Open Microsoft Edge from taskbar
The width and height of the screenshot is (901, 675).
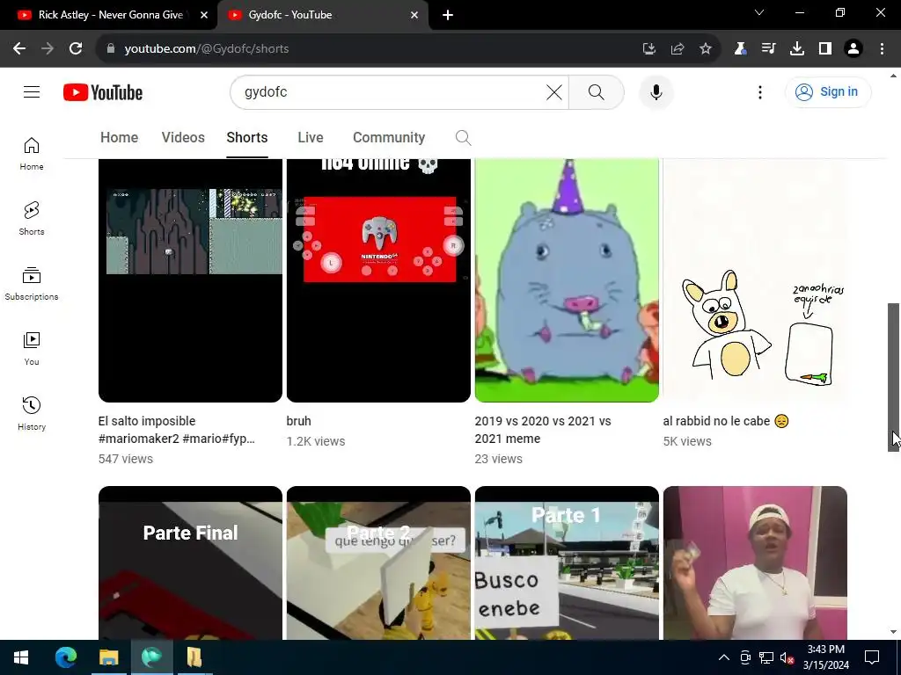[65, 657]
